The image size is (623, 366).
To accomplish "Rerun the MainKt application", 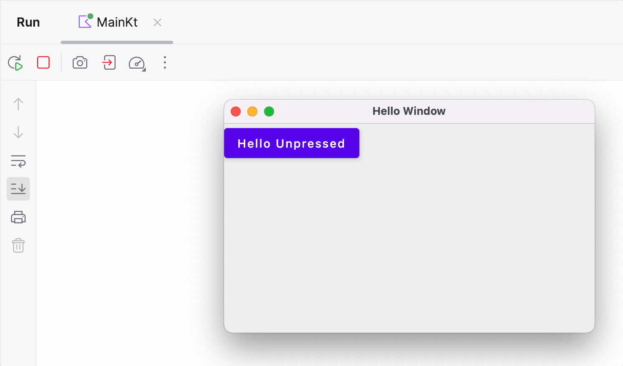I will [x=15, y=62].
